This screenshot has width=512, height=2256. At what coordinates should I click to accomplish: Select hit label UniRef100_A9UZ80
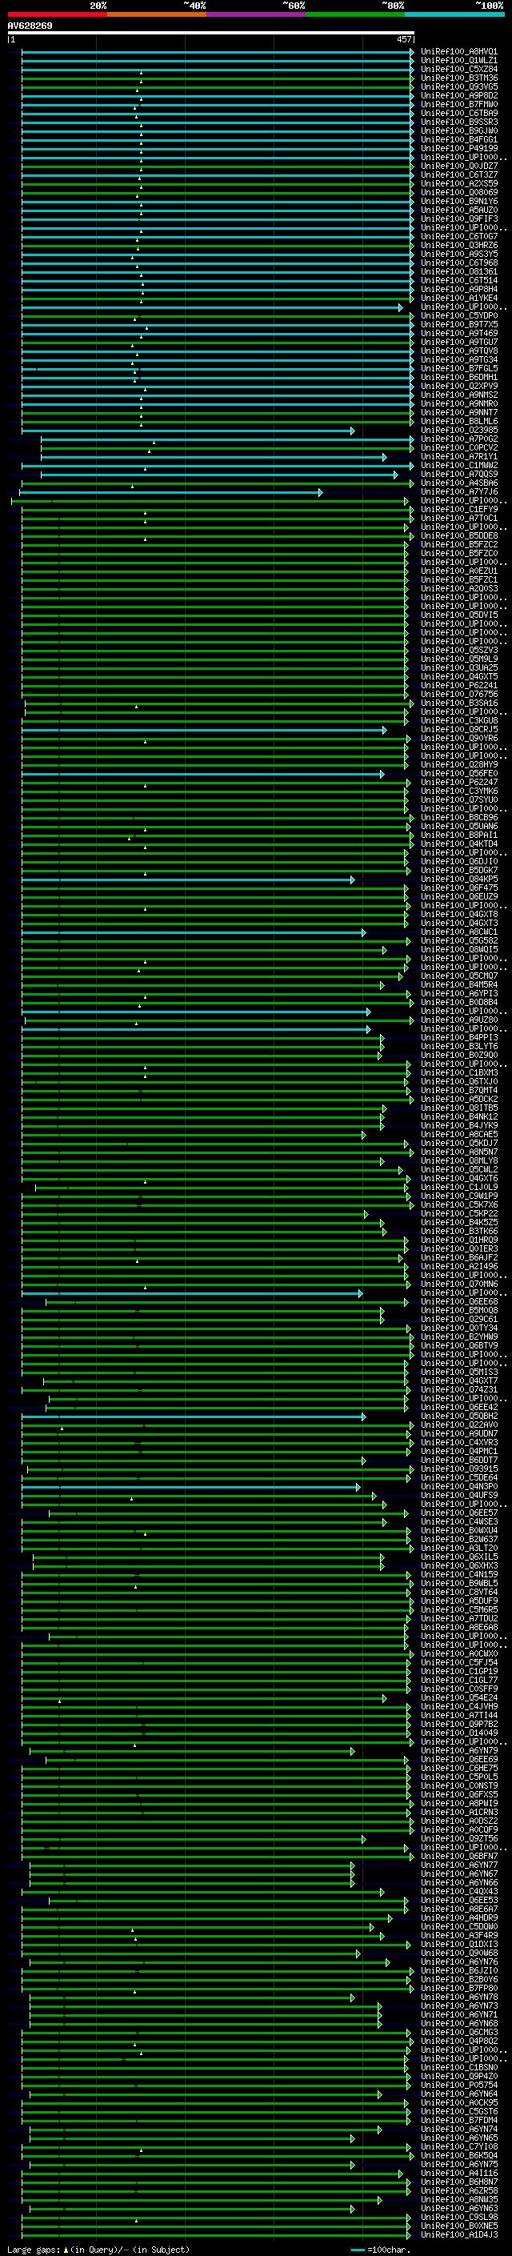tap(458, 1020)
